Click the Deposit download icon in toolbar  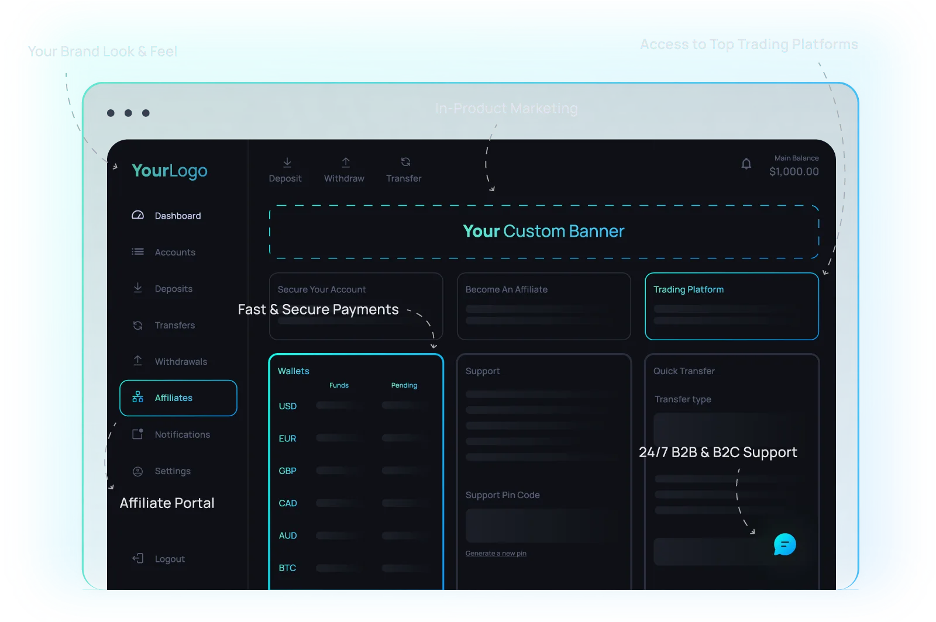click(x=287, y=162)
